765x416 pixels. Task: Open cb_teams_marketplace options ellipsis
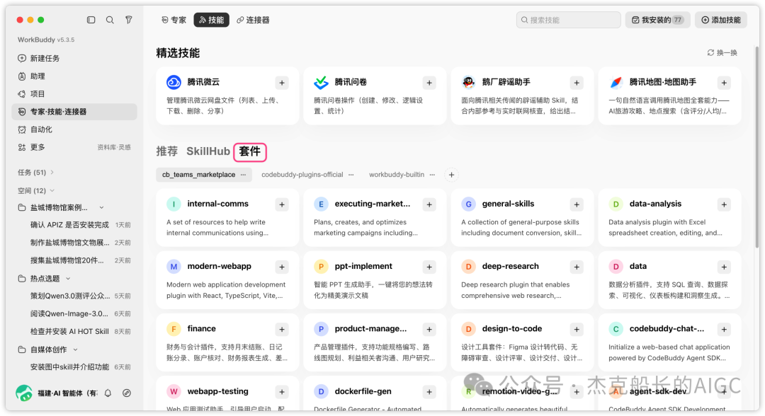[244, 175]
